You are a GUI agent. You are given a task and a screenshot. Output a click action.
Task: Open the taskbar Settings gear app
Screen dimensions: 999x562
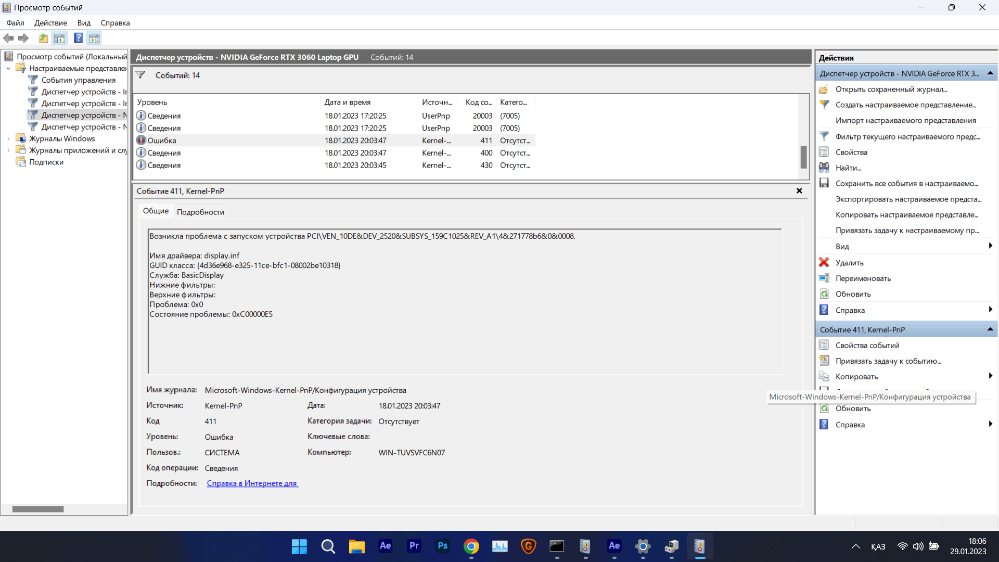point(643,546)
